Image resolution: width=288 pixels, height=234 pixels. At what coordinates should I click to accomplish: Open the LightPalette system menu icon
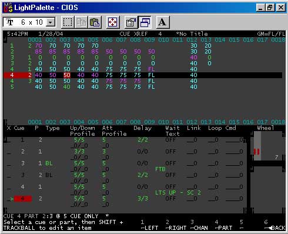click(8, 8)
